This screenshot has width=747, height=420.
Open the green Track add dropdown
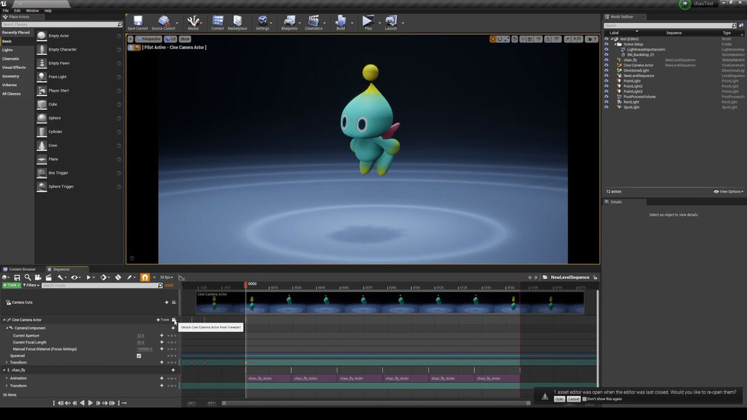pos(11,285)
